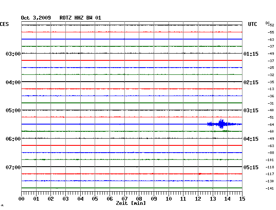The height and width of the screenshot is (210, 276).
Task: Click minute tick label "12"
Action: [198, 199]
